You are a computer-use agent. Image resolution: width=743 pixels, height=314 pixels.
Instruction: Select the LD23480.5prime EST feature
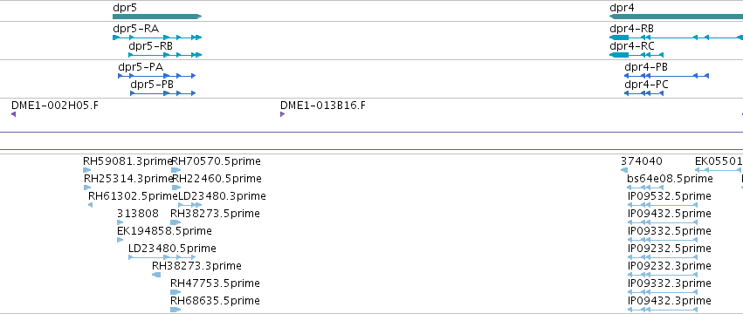[162, 257]
